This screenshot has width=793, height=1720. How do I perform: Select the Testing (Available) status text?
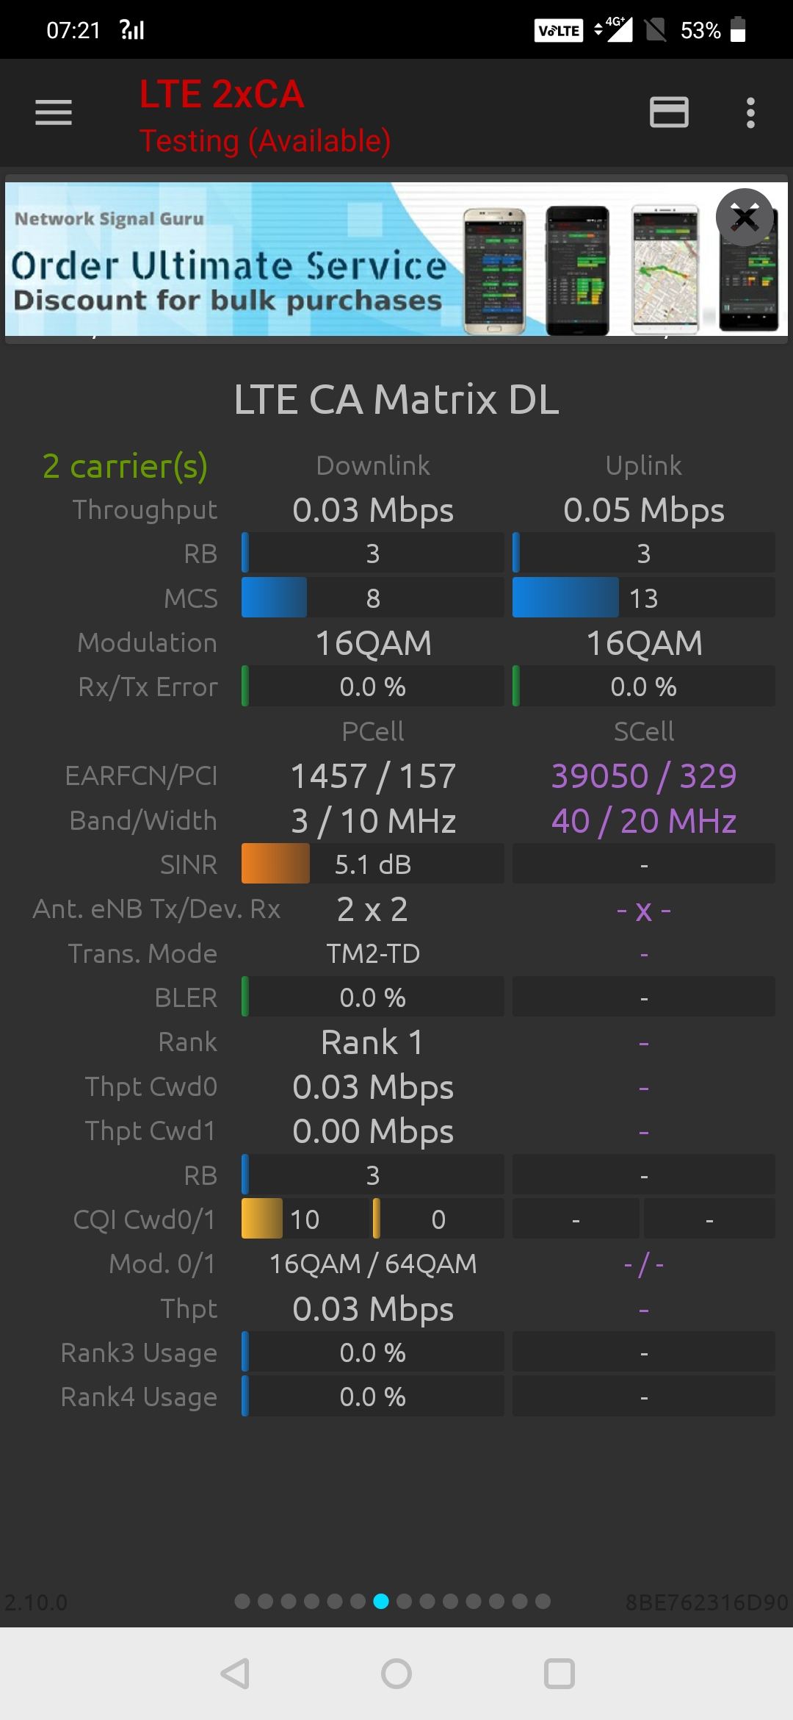click(x=264, y=140)
